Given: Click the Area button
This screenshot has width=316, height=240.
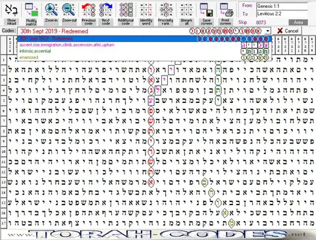Looking at the screenshot, I should pyautogui.click(x=298, y=22).
